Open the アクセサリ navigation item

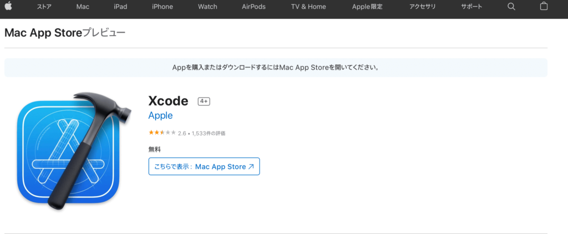422,7
